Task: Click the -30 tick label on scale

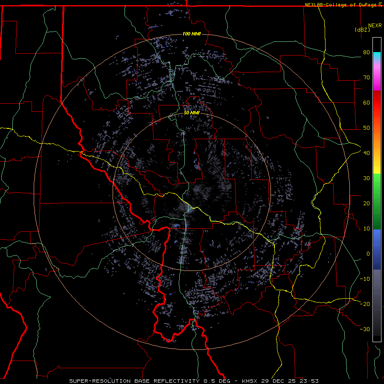Action: pos(365,329)
